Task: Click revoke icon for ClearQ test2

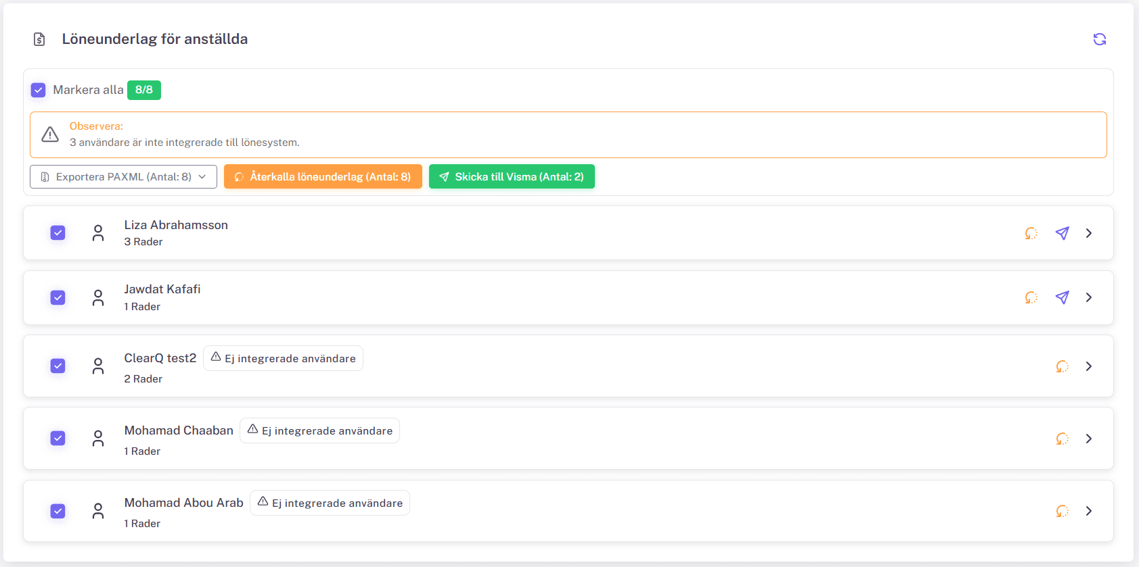Action: coord(1062,366)
